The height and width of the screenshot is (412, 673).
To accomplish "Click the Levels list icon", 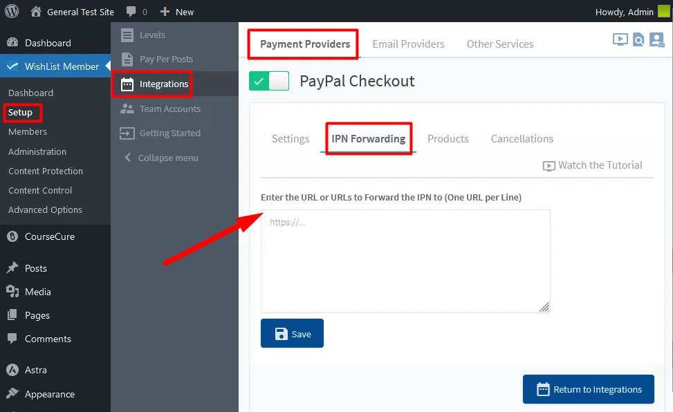I will pos(127,35).
